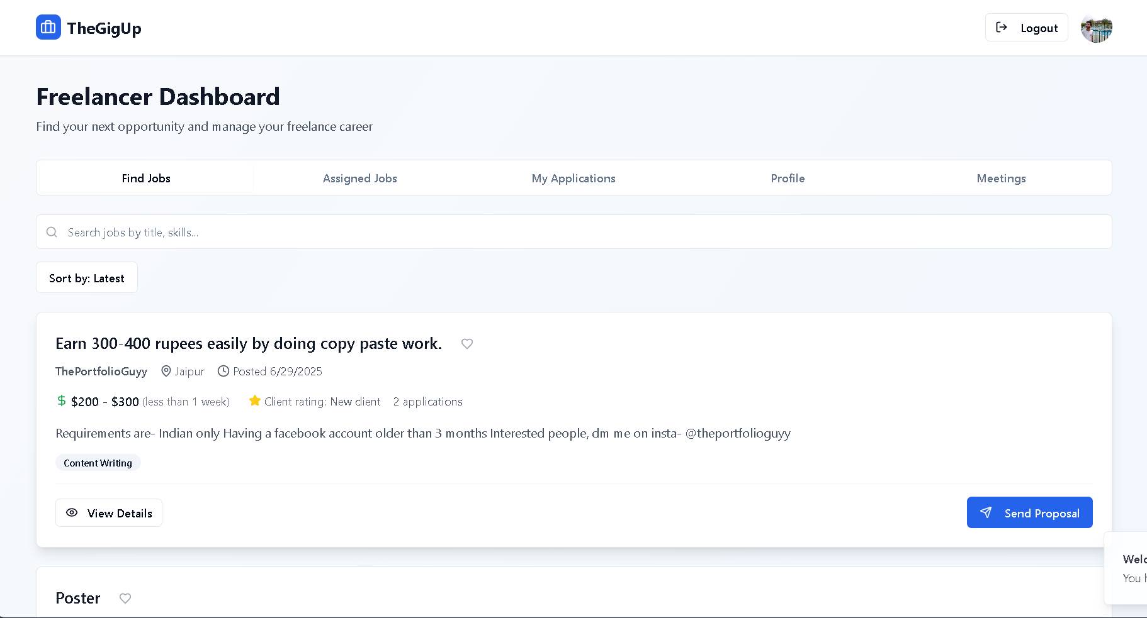Favorite the copy paste work job
Viewport: 1147px width, 618px height.
point(467,344)
